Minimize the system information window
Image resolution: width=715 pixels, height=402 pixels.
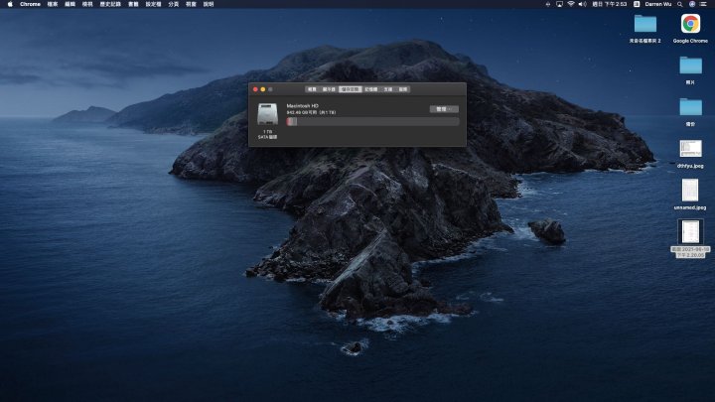(x=263, y=89)
